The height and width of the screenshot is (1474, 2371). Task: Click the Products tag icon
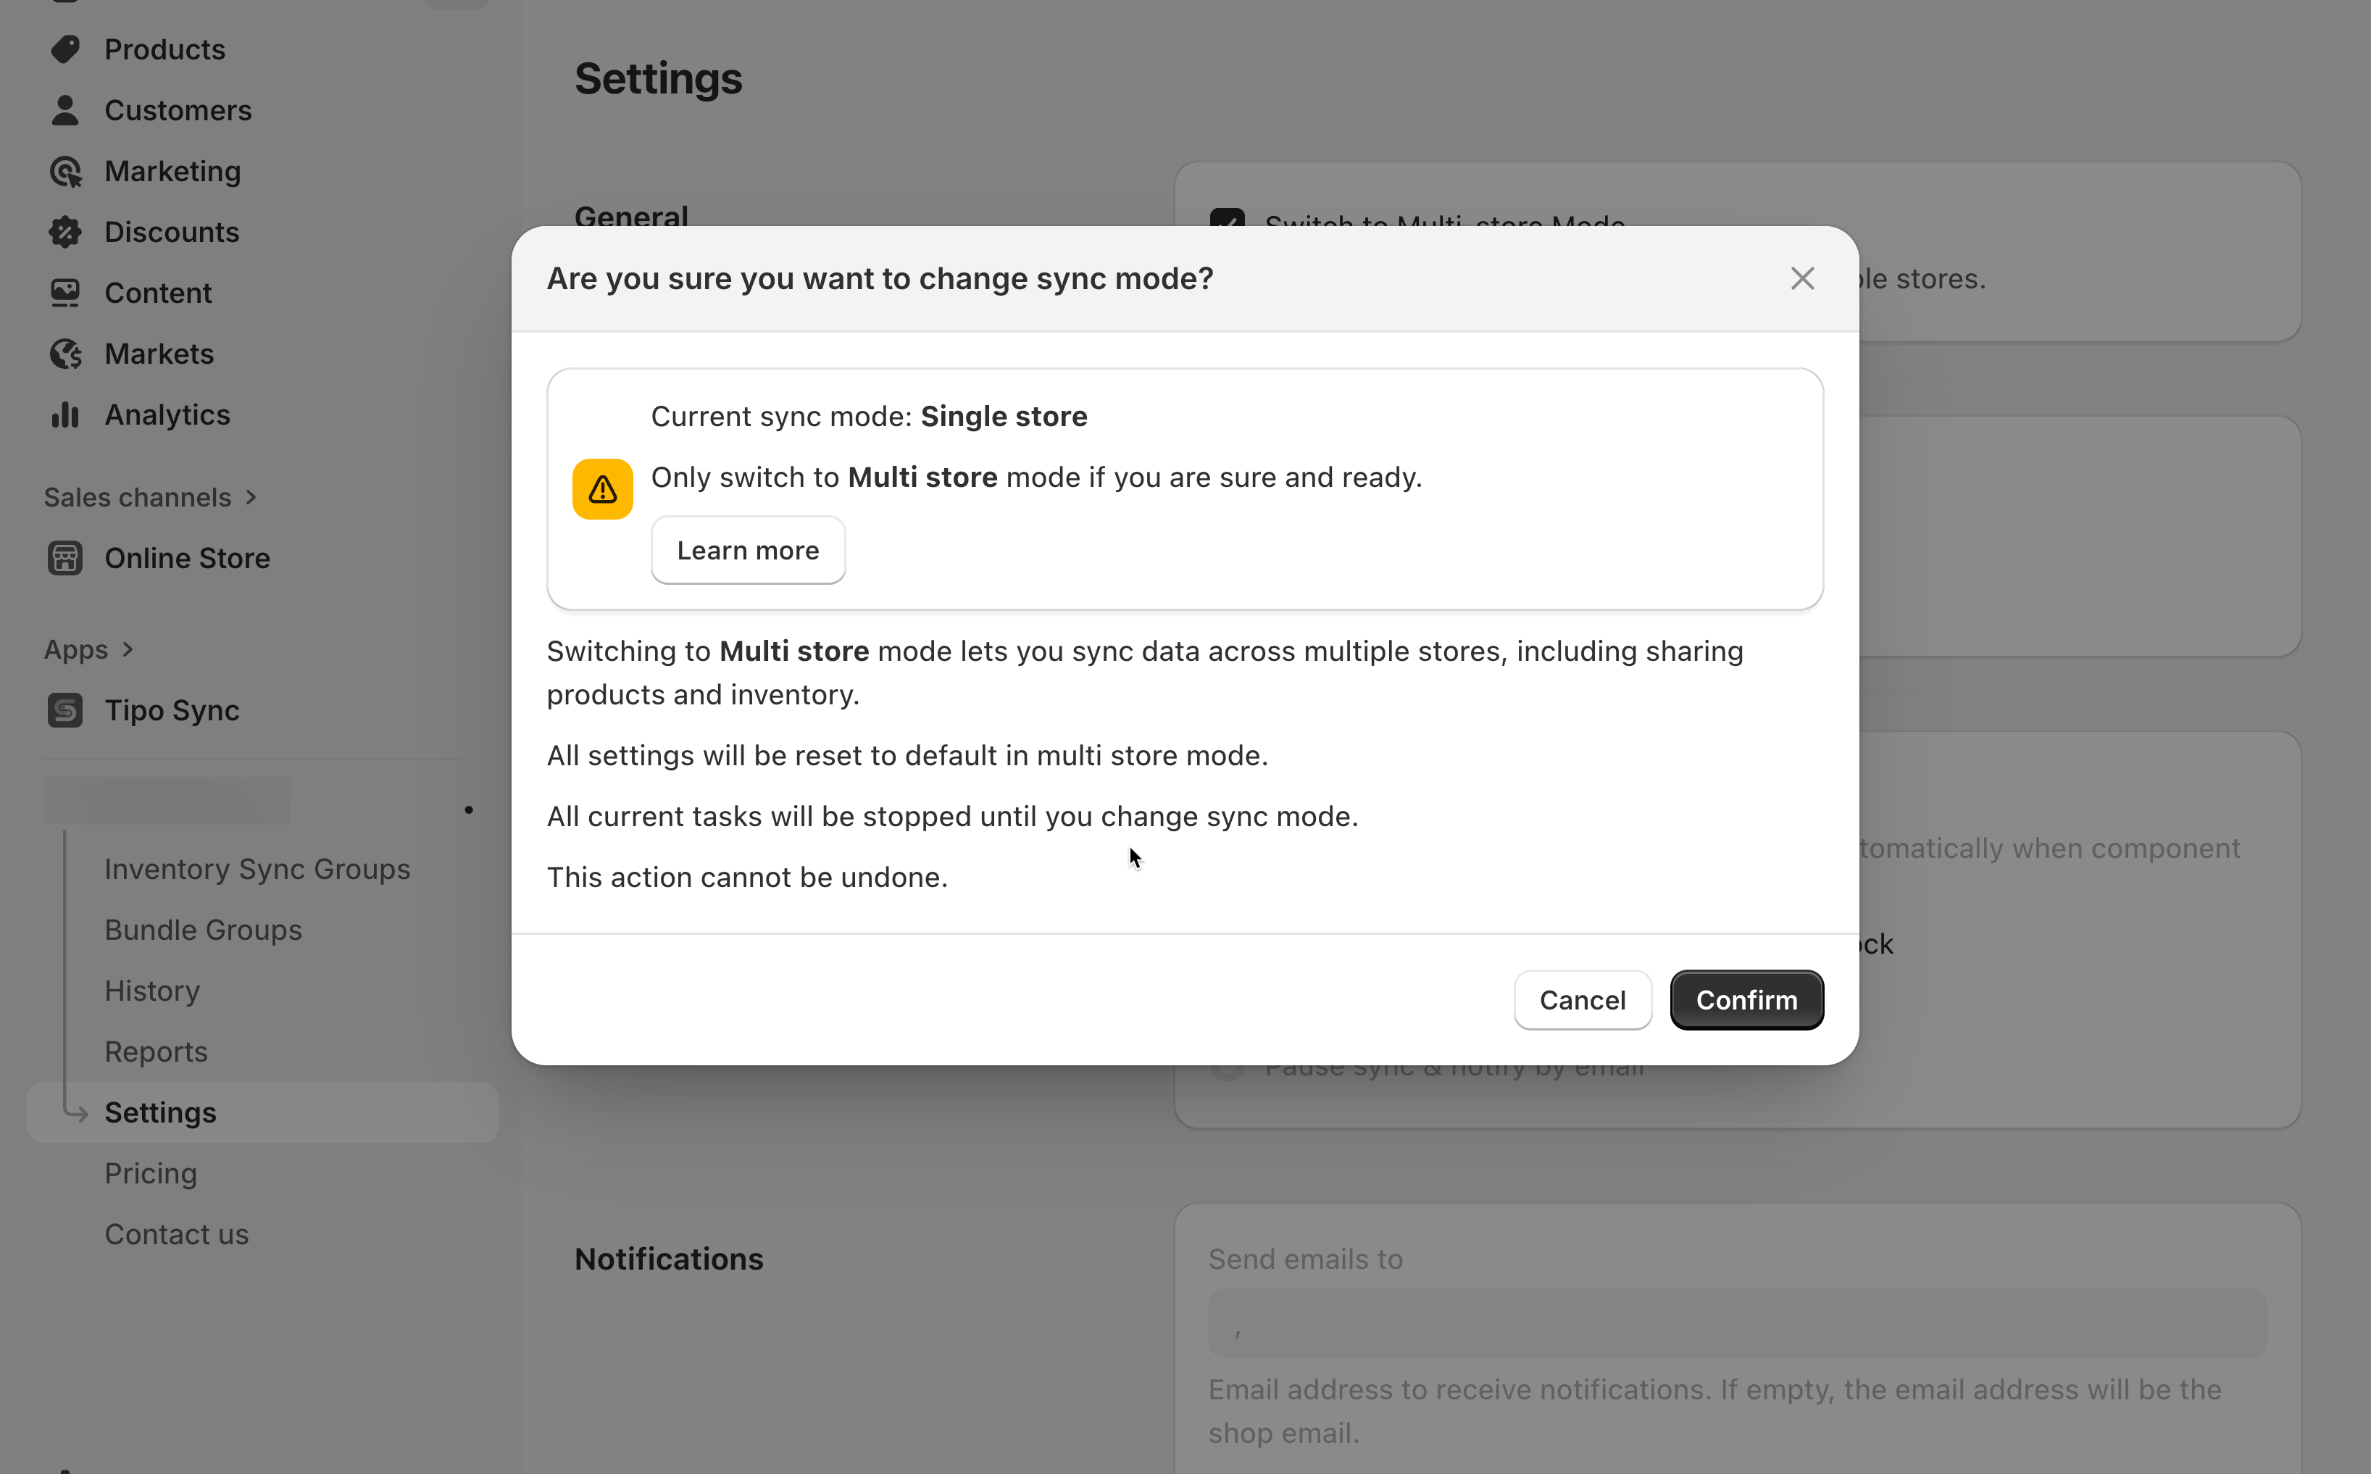(65, 50)
